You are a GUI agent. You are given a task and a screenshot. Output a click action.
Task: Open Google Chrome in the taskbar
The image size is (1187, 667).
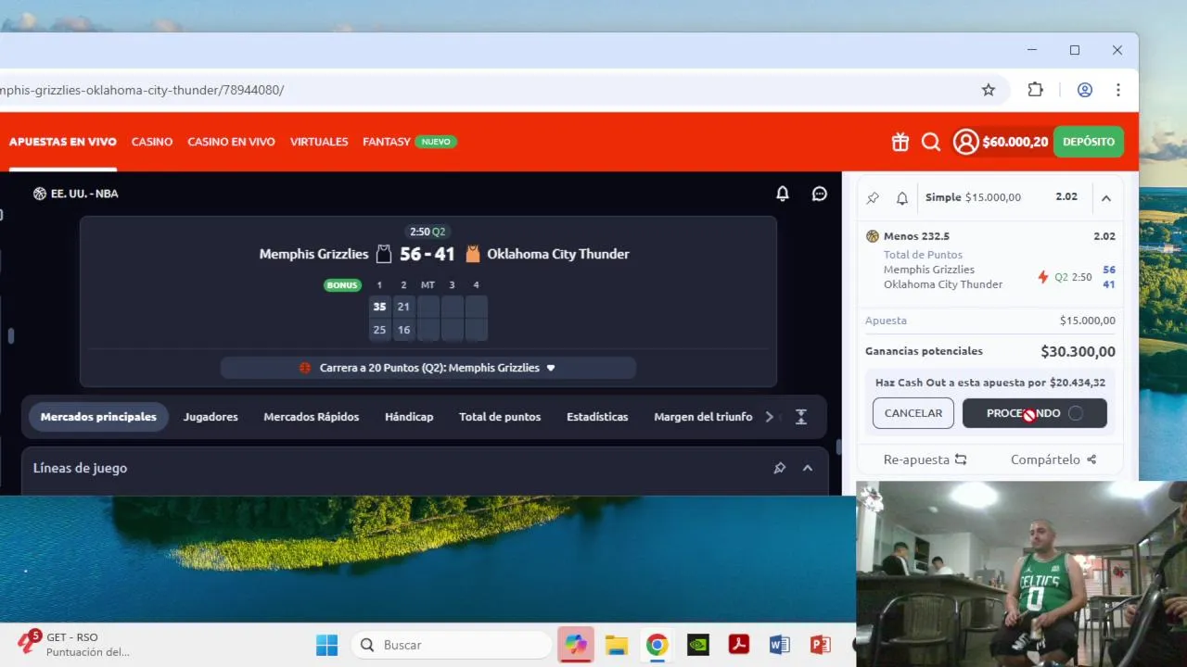pos(657,645)
